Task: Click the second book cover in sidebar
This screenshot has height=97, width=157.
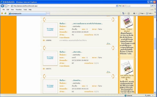Action: [127, 67]
